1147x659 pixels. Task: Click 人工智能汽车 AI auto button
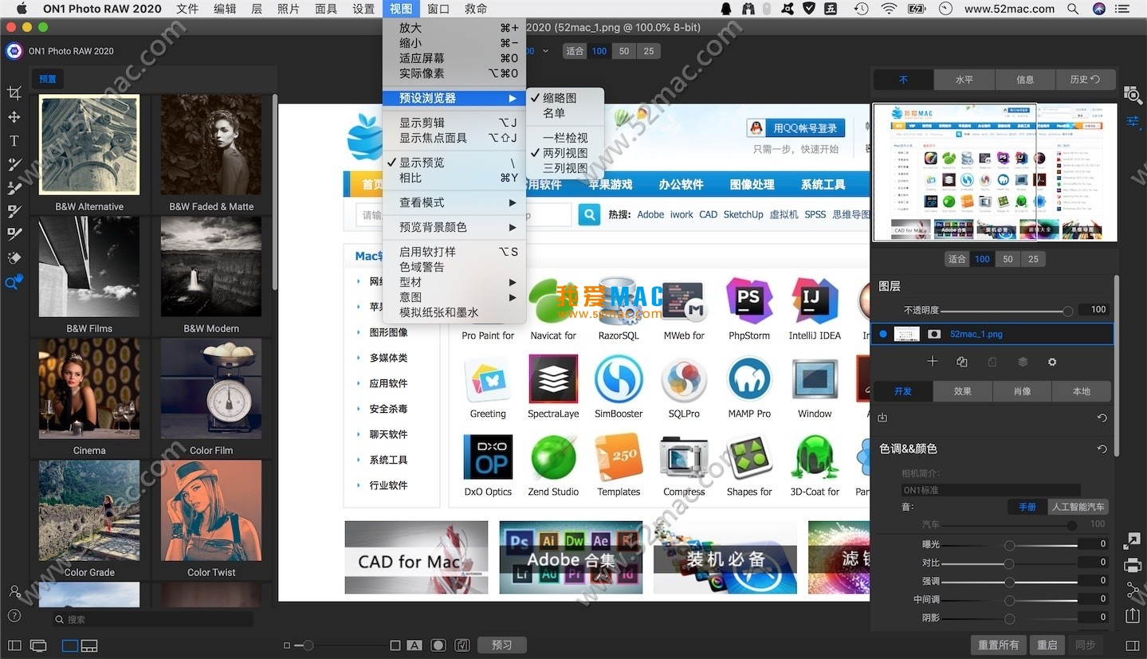coord(1078,507)
